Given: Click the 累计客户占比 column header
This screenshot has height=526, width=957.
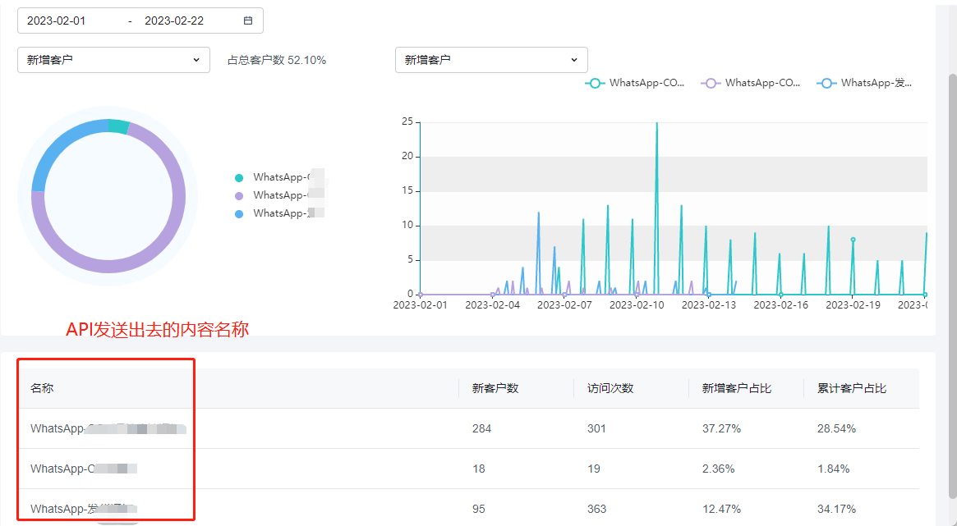Looking at the screenshot, I should (852, 388).
